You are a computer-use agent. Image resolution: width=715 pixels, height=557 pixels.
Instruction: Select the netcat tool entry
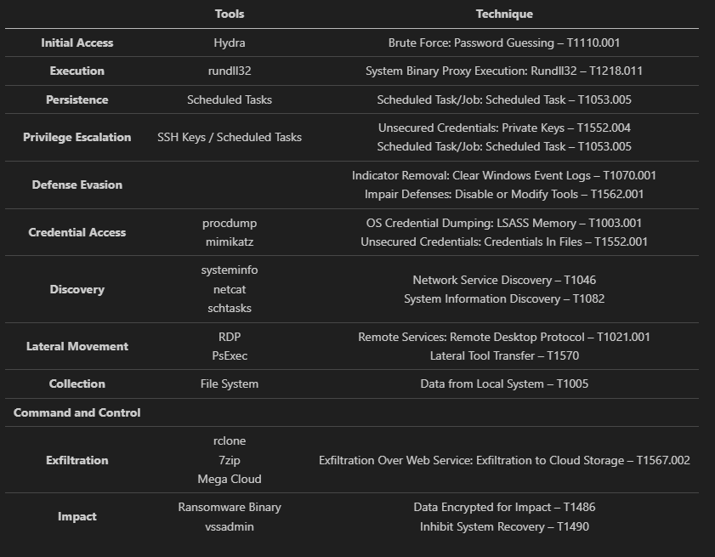click(230, 289)
